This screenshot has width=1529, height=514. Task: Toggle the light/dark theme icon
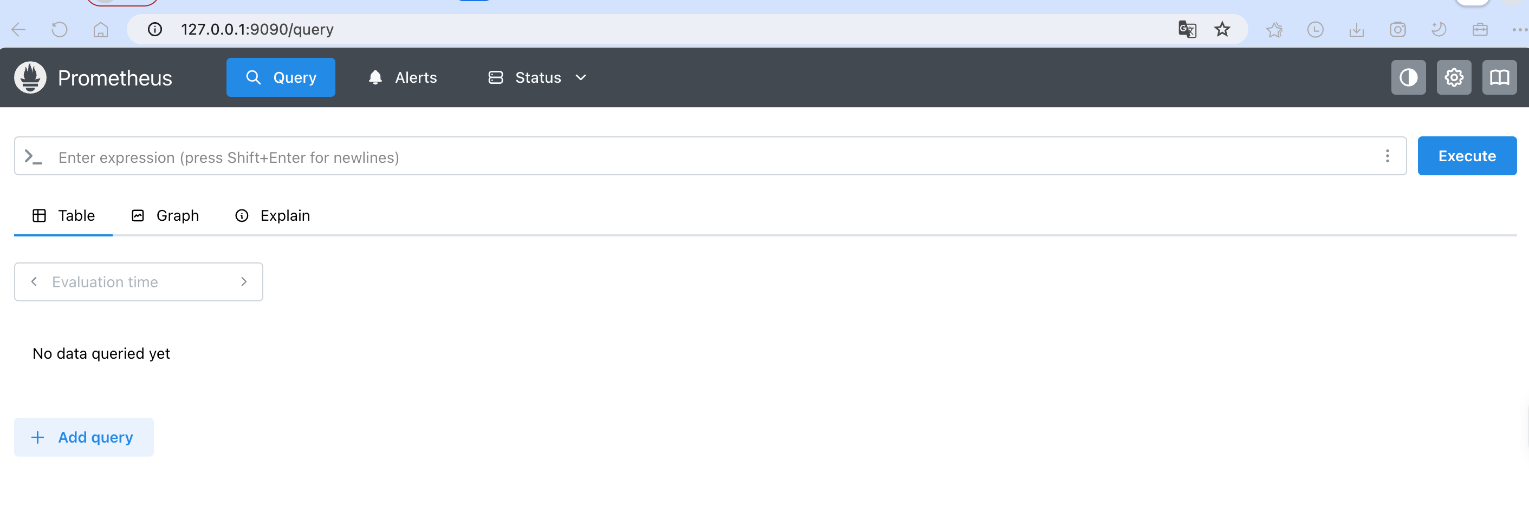point(1409,78)
